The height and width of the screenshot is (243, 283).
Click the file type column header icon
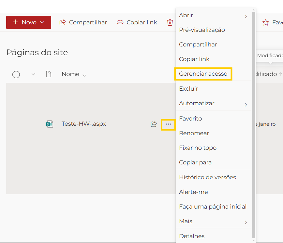click(x=49, y=74)
